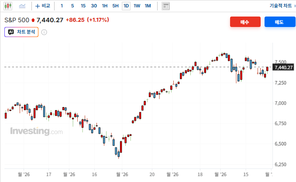Select the candlestick chart type icon

[8, 6]
